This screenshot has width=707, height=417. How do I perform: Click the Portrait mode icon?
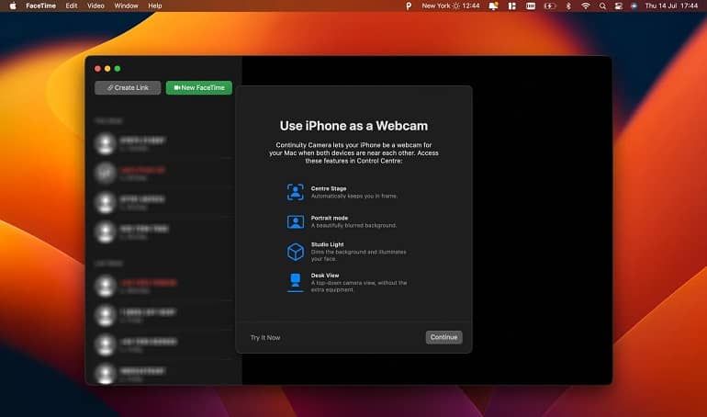296,221
